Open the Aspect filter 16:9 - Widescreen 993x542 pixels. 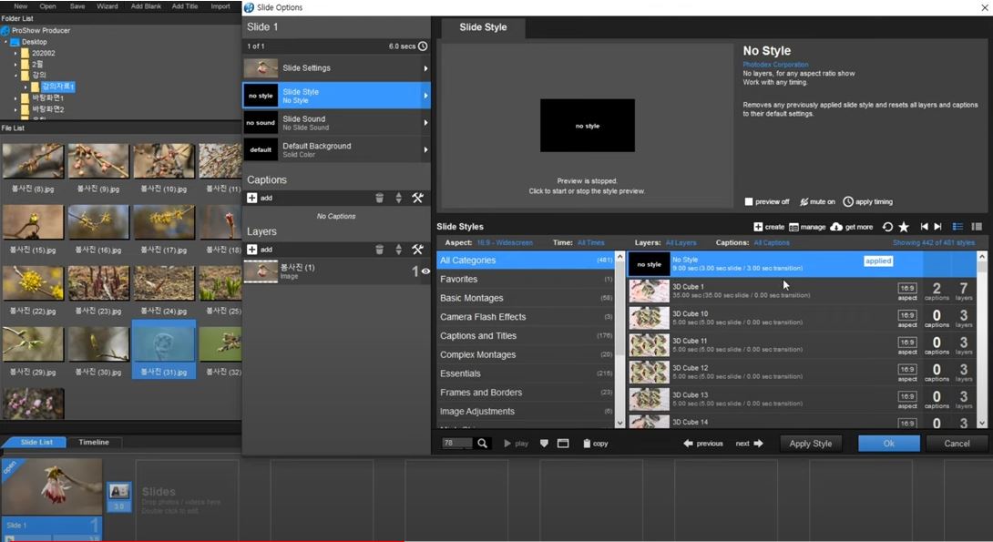point(505,242)
